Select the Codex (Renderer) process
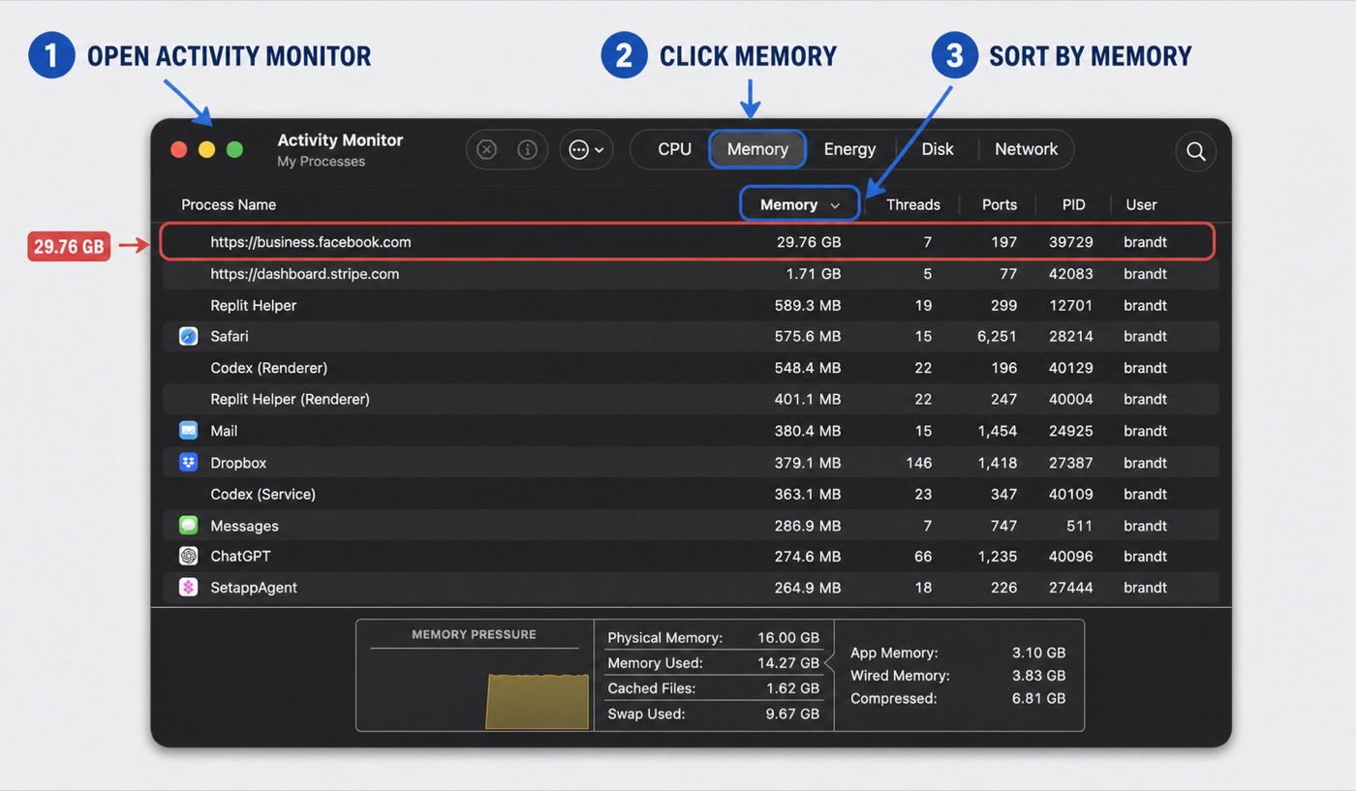Screen dimensions: 1356x791 tap(269, 368)
